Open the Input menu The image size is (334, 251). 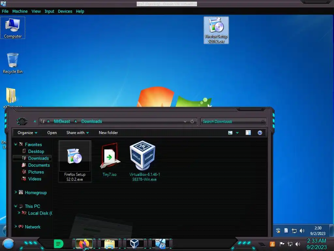point(49,11)
